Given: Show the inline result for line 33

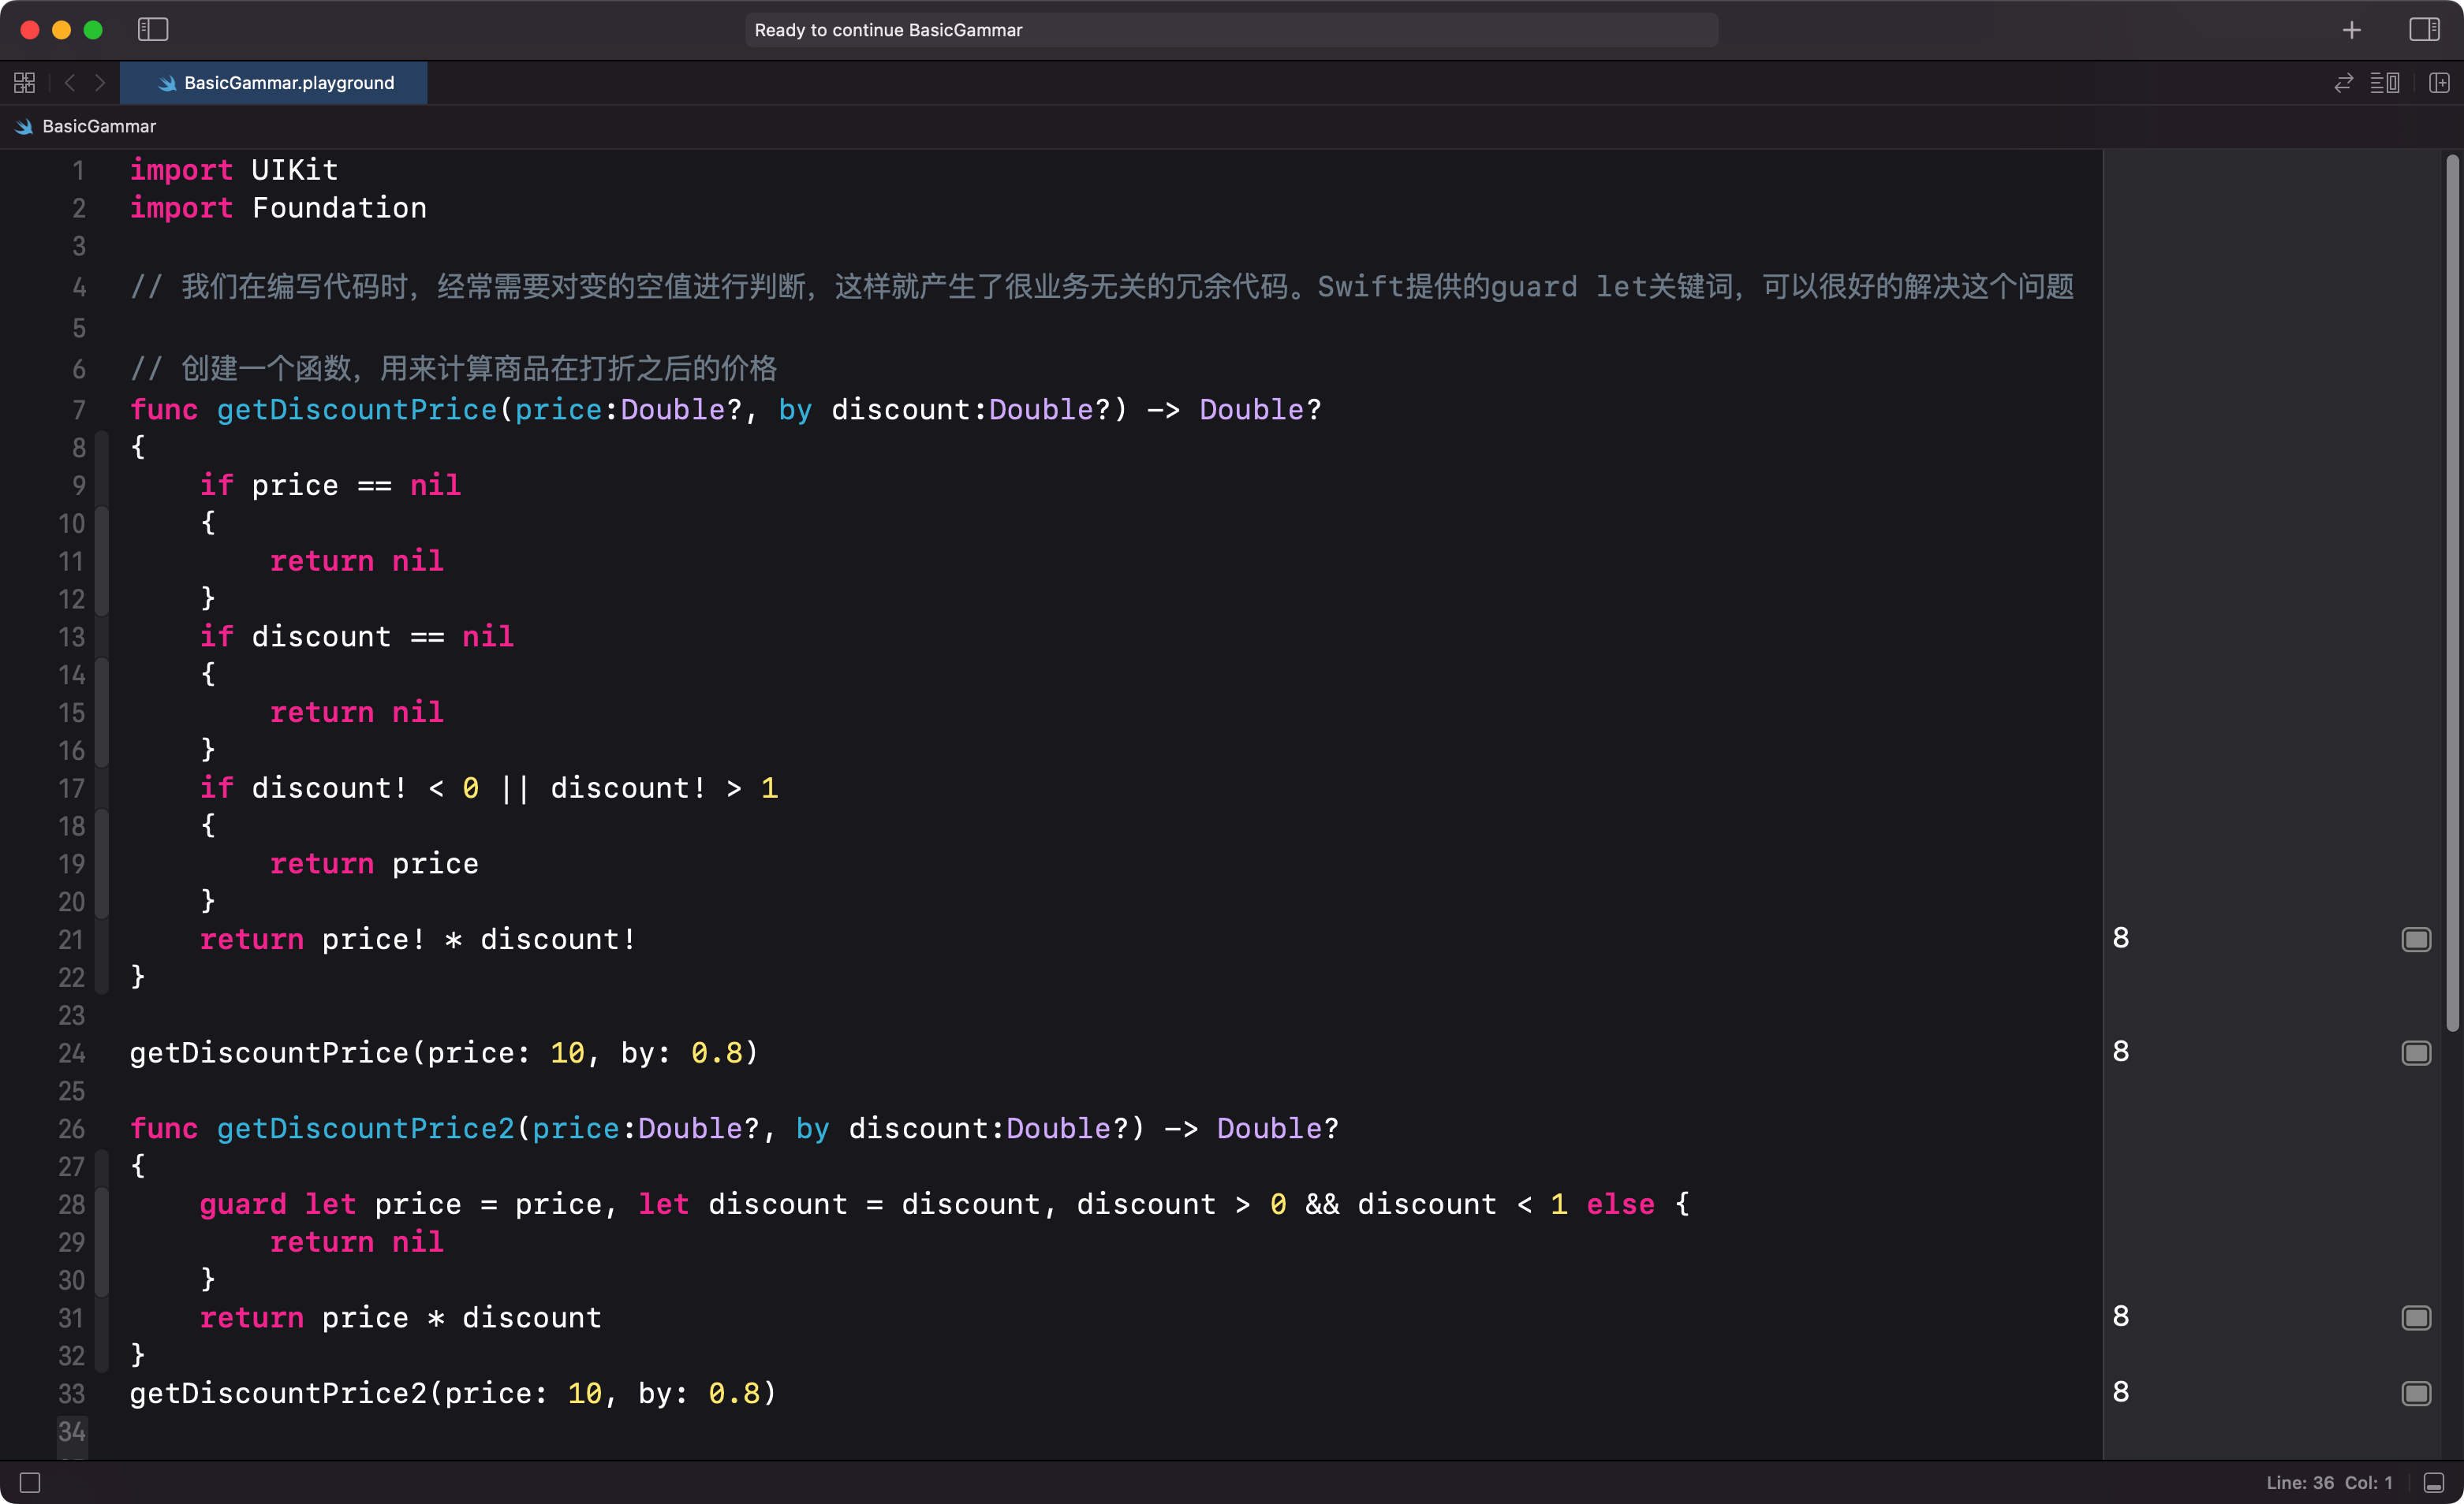Looking at the screenshot, I should (2416, 1393).
